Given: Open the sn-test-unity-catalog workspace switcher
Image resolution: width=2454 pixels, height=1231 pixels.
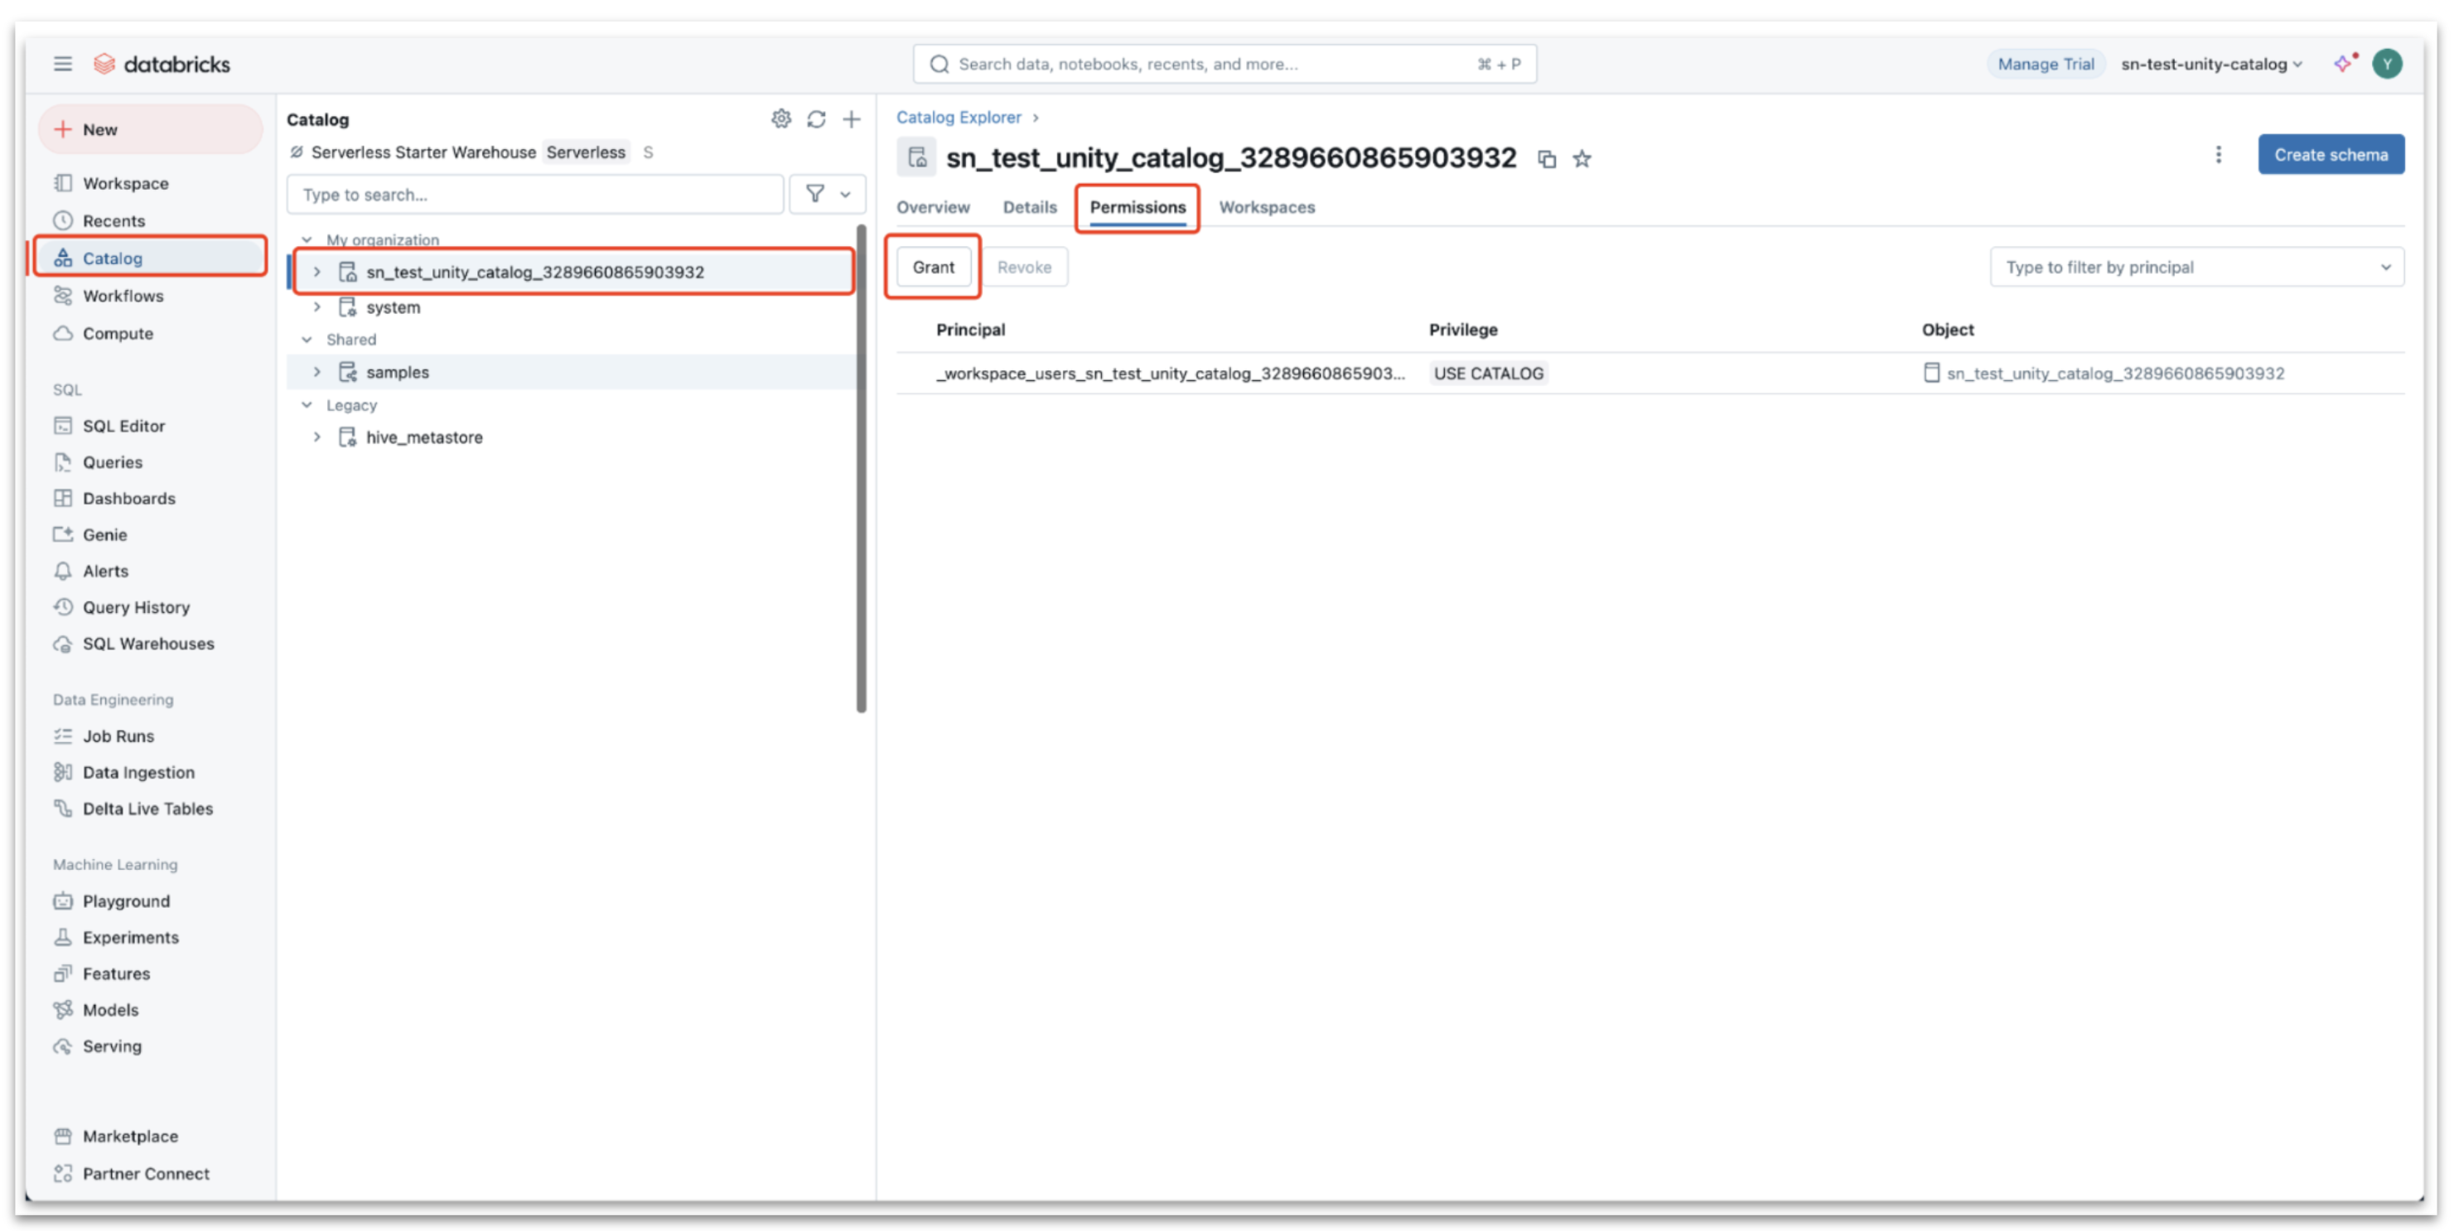Looking at the screenshot, I should tap(2209, 64).
